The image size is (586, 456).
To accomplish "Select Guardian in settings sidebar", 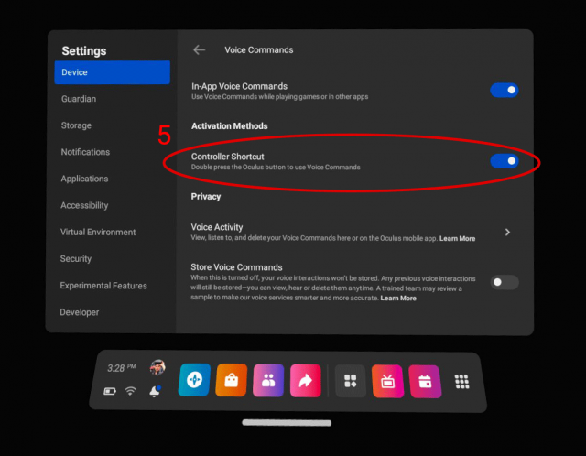I will (79, 99).
